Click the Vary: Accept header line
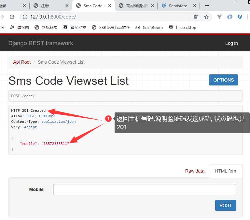Image resolution: width=250 pixels, height=220 pixels. (24, 127)
